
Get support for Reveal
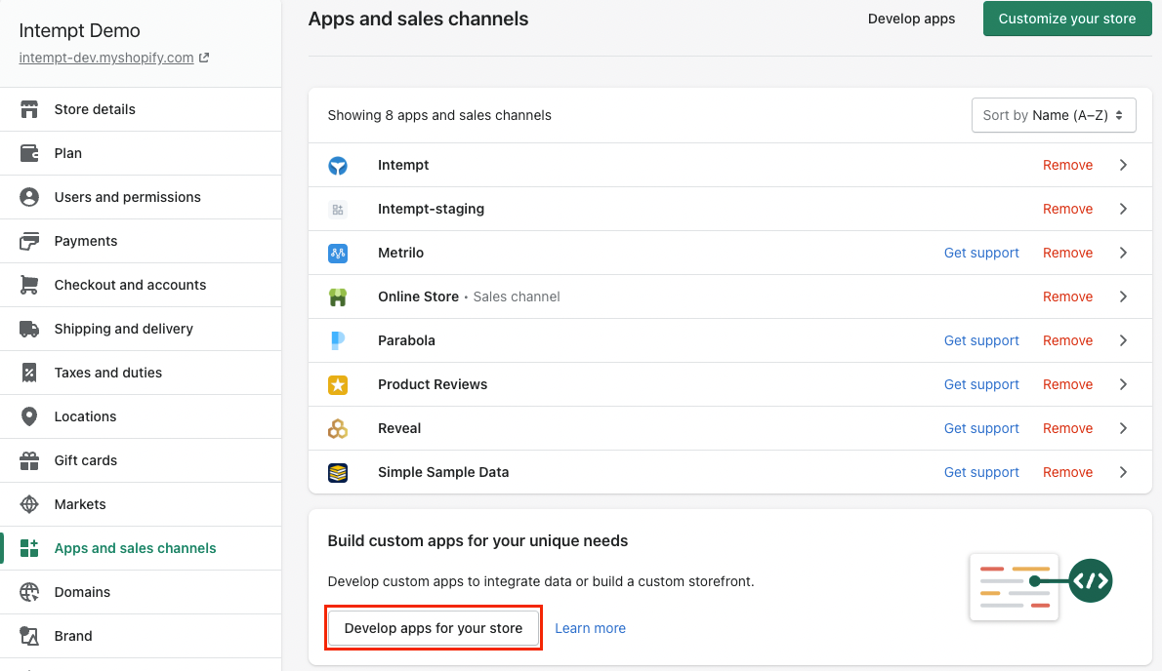coord(981,428)
